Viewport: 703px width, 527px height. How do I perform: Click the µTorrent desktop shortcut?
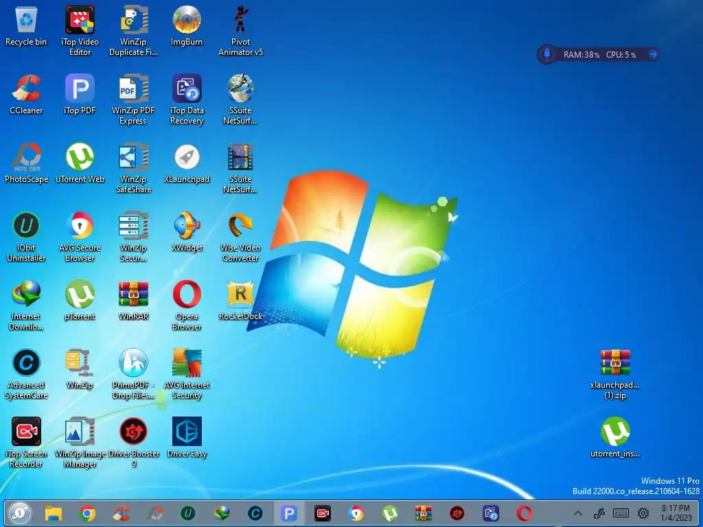tap(80, 301)
